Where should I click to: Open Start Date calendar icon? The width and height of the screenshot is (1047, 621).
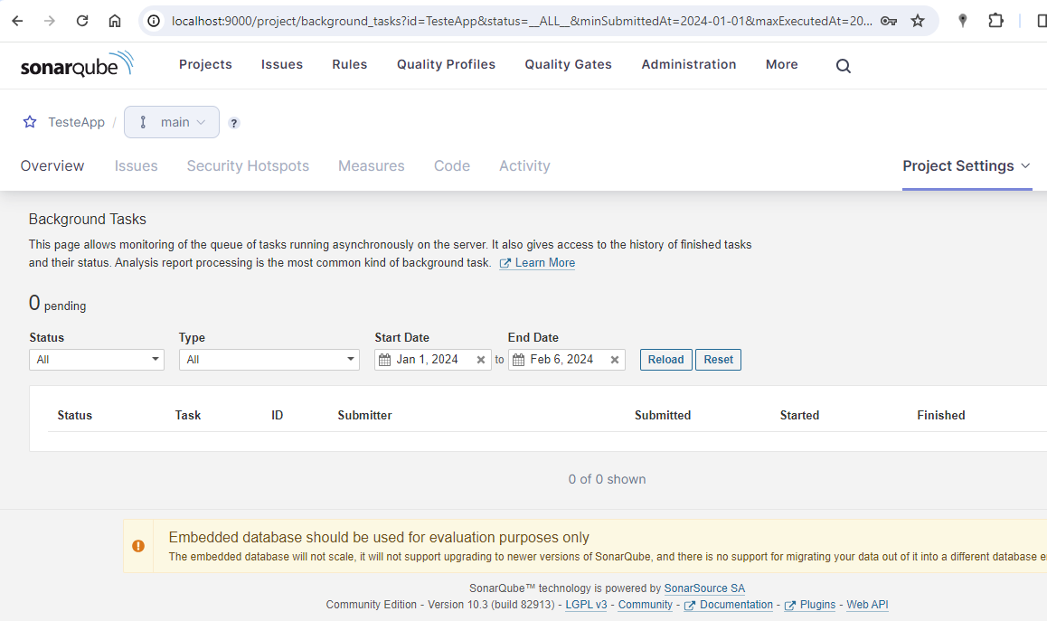(384, 360)
